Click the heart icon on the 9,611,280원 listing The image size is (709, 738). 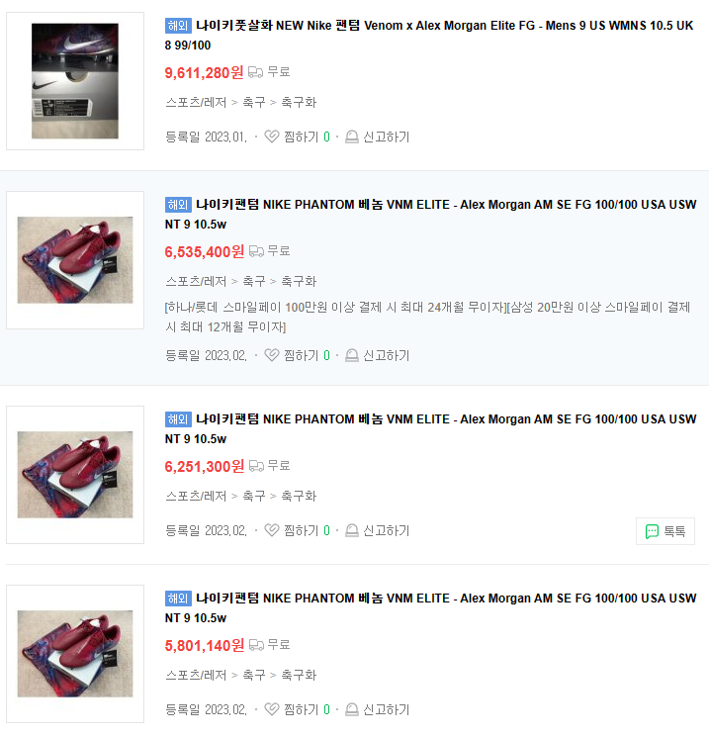pyautogui.click(x=272, y=137)
